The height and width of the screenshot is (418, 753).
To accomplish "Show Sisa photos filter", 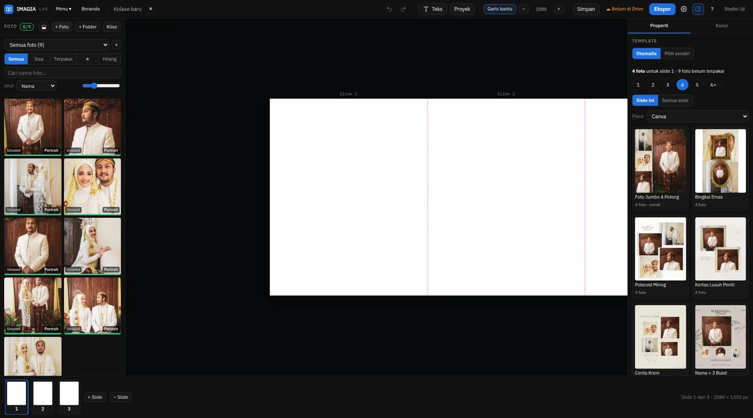I will click(39, 59).
